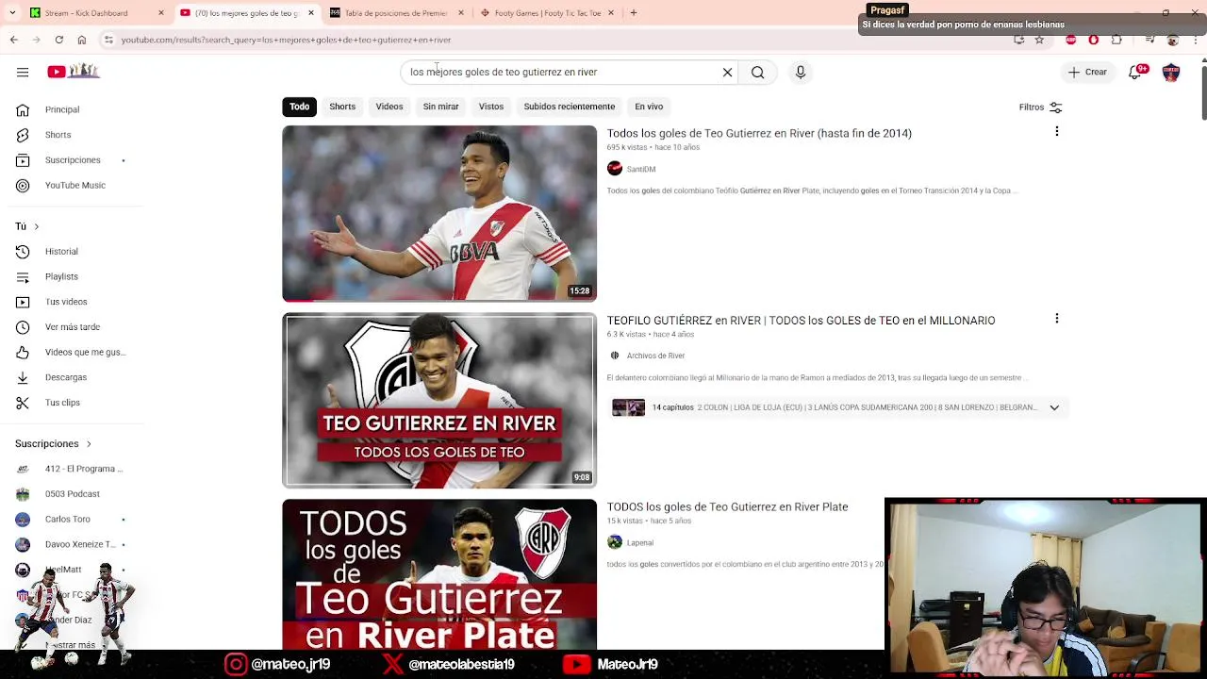Open TEOFILO GUTIÉRREZ en RIVER video title
The image size is (1207, 679).
pyautogui.click(x=801, y=321)
